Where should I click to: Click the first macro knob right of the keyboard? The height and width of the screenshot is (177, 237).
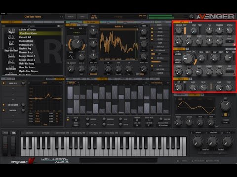197,142
